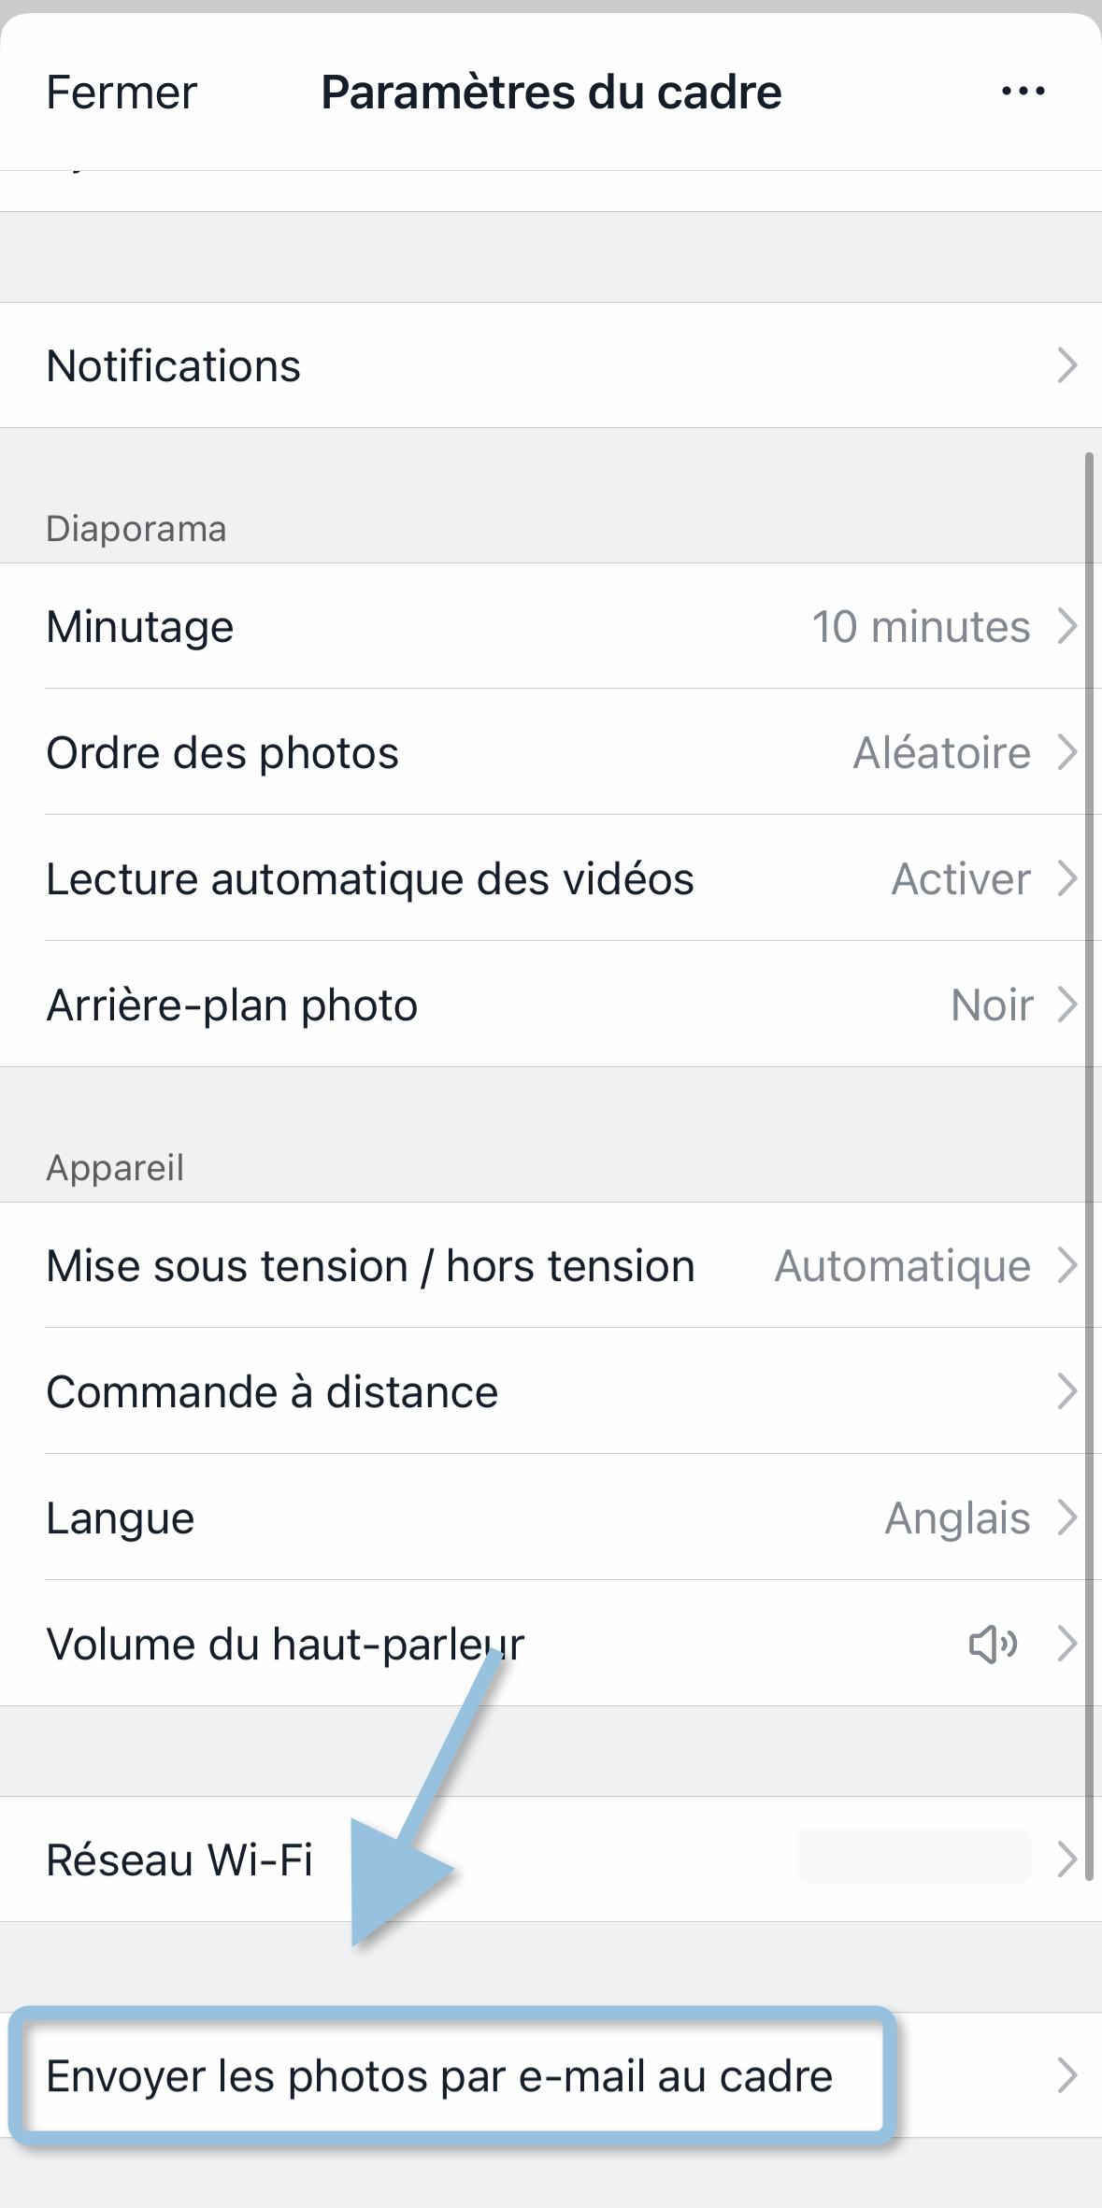Adjust Volume du haut-parleur setting

tap(285, 1644)
